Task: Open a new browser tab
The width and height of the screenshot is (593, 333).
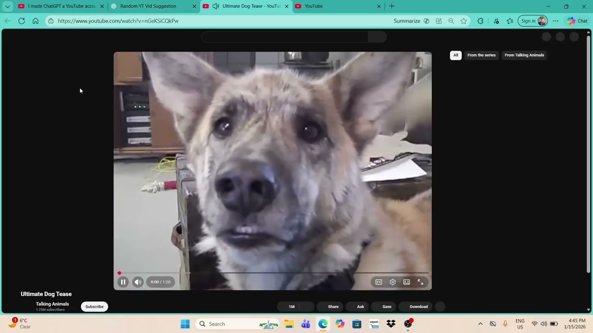Action: pyautogui.click(x=392, y=6)
